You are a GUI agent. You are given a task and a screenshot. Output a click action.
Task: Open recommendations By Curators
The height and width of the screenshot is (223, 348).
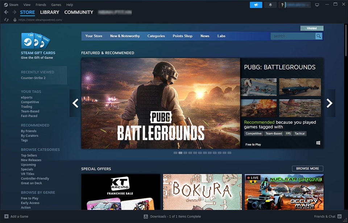pyautogui.click(x=29, y=136)
